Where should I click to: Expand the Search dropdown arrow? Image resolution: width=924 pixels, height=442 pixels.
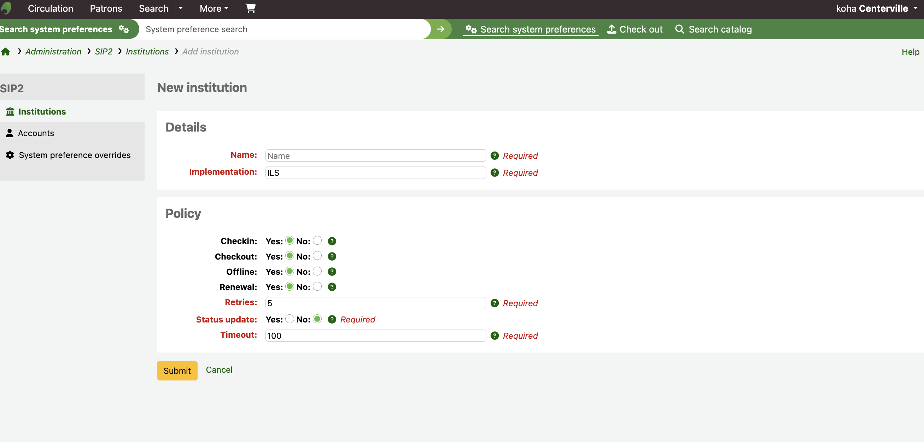(180, 8)
